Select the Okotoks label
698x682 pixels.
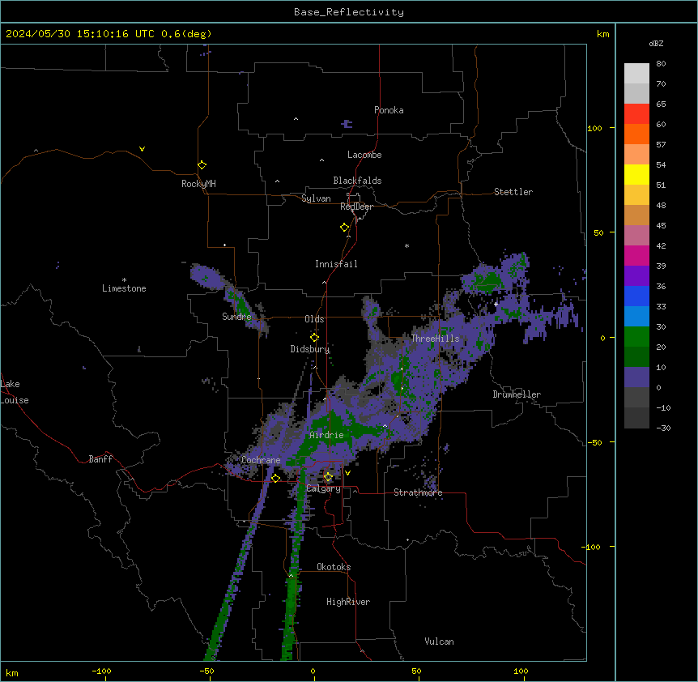coord(334,567)
